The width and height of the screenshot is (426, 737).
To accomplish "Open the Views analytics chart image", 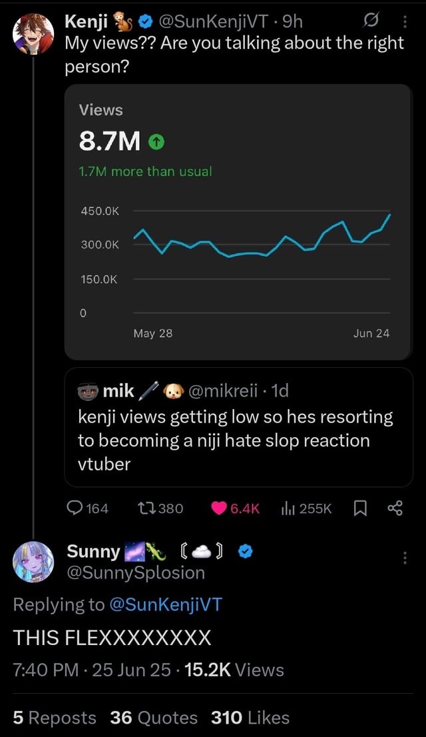I will (238, 222).
